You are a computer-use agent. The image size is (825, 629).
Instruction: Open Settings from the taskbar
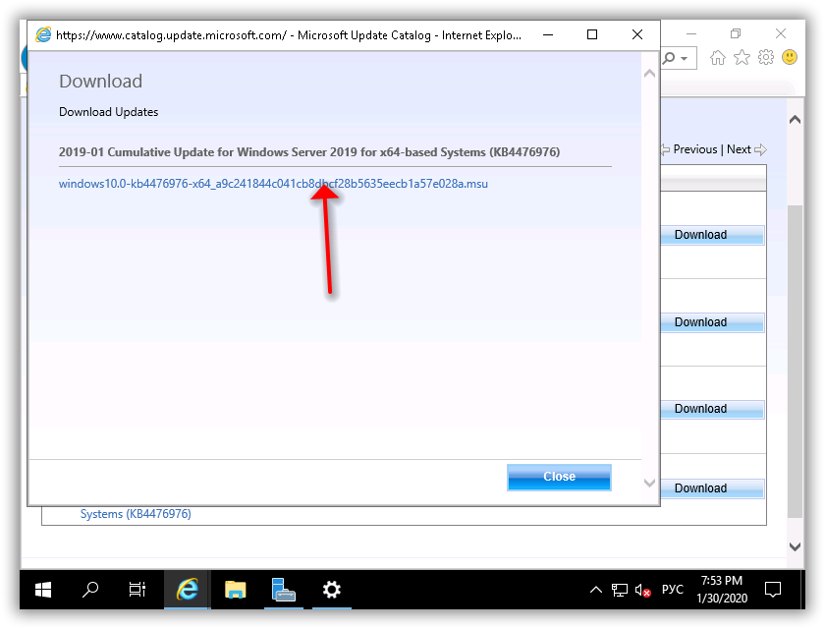click(332, 590)
